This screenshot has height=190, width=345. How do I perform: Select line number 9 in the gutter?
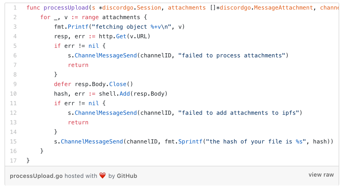click(x=15, y=84)
